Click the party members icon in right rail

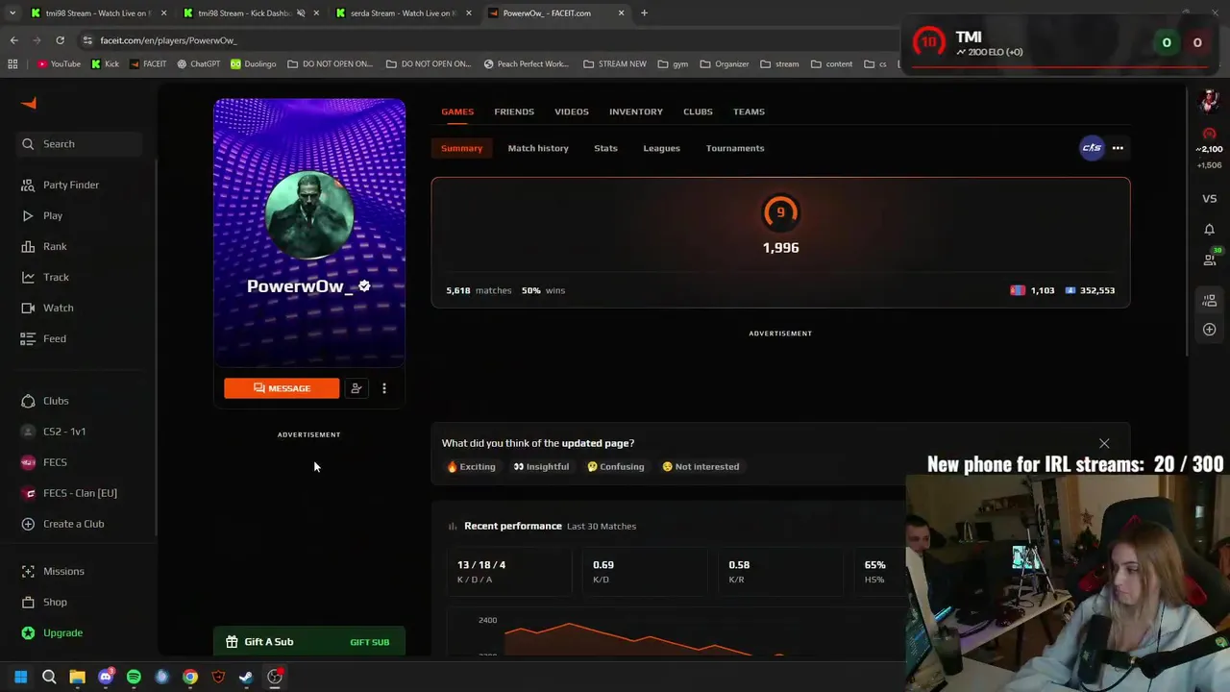point(1210,301)
